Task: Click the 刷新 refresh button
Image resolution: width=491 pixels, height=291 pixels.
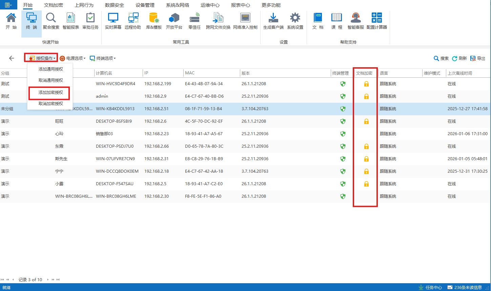Action: [459, 58]
